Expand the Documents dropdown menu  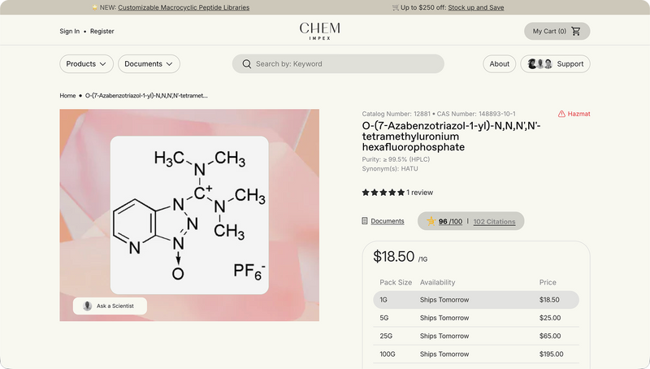149,64
